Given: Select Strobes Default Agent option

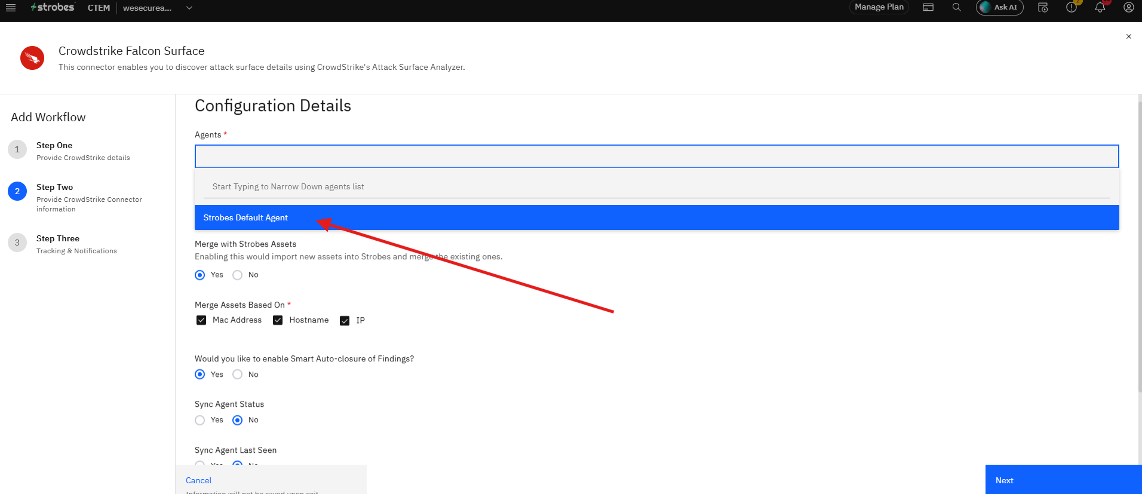Looking at the screenshot, I should (x=657, y=217).
